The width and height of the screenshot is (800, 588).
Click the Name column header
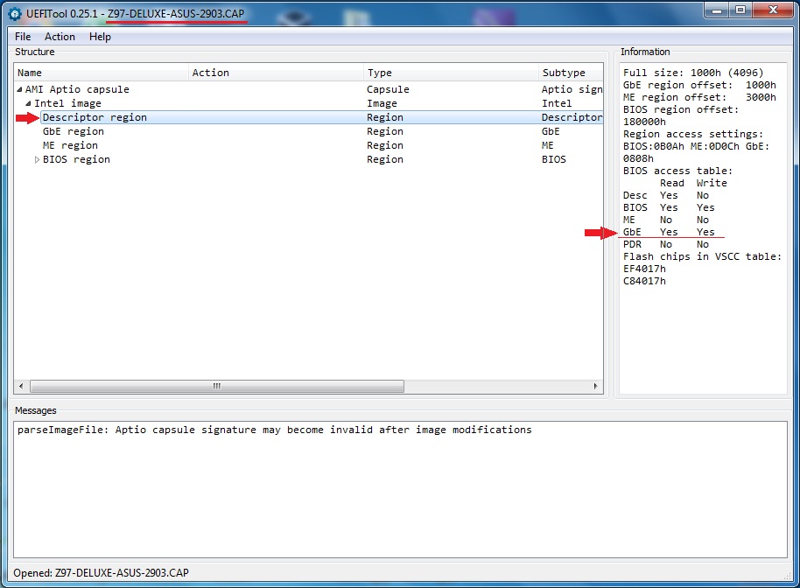coord(101,73)
